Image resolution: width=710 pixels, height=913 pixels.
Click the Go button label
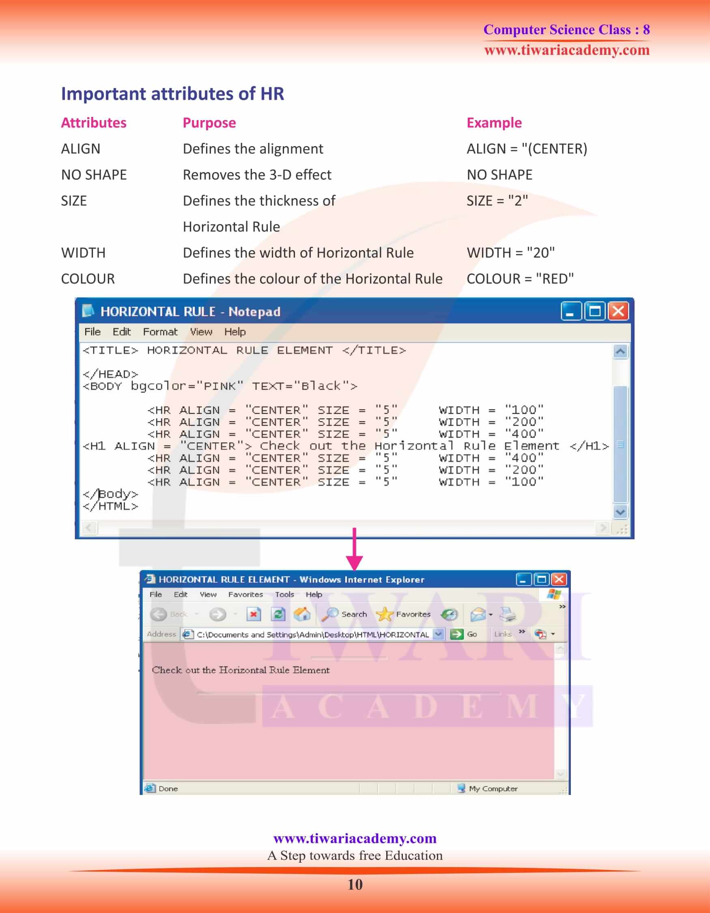tap(472, 634)
